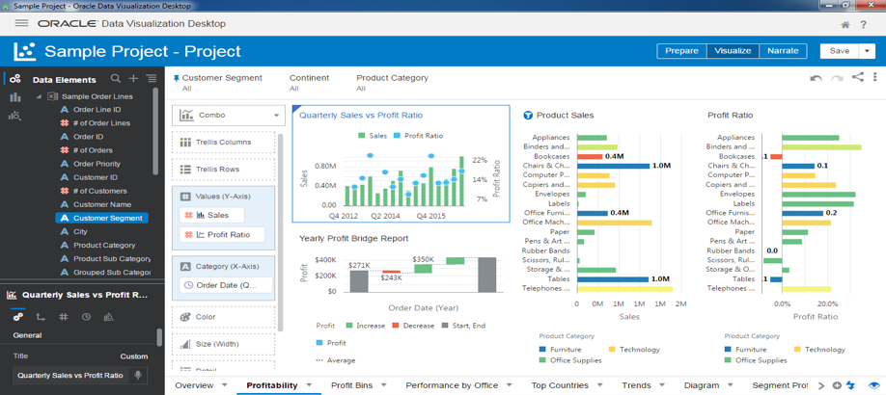Click the Visualize mode button

pos(733,51)
